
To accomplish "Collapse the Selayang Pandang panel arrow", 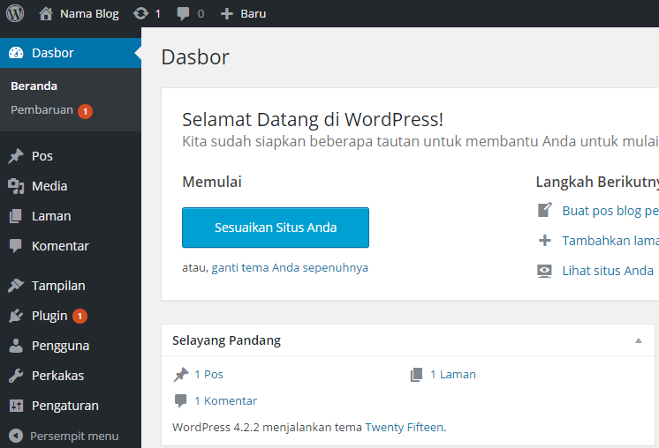I will coord(639,340).
